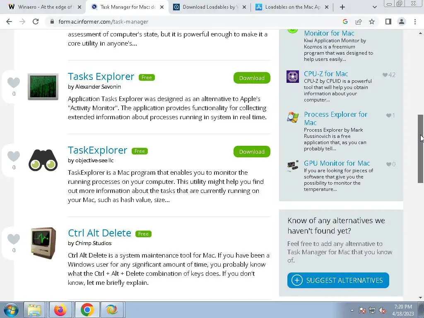Like TaskExplorer with heart icon
Image resolution: width=424 pixels, height=318 pixels.
click(14, 156)
